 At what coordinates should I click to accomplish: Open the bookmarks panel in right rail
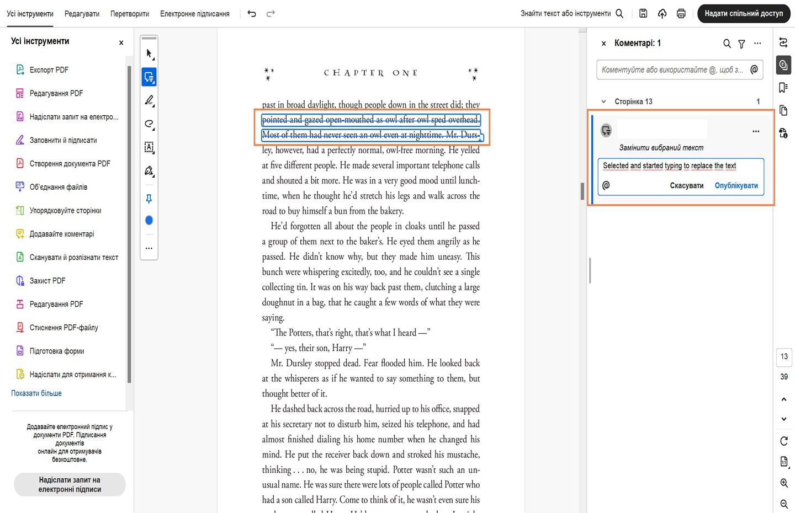coord(783,88)
